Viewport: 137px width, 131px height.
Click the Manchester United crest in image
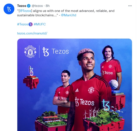(x=30, y=52)
